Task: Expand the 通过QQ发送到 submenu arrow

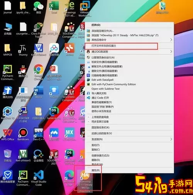Action: tap(171, 52)
